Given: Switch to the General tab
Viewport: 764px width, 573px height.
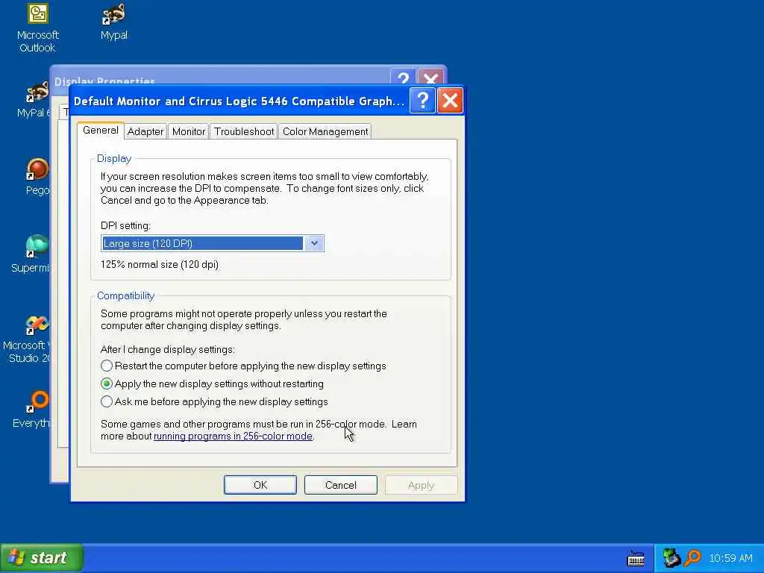Looking at the screenshot, I should pyautogui.click(x=101, y=130).
